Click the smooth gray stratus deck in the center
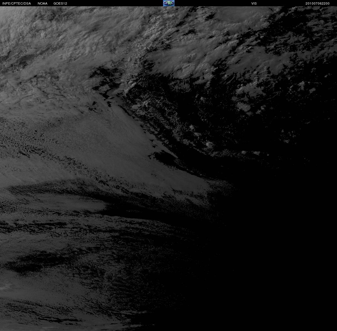The width and height of the screenshot is (337, 331). coord(112,138)
